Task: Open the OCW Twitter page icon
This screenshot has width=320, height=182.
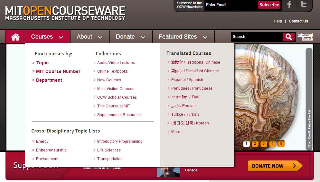Action: pos(304,4)
